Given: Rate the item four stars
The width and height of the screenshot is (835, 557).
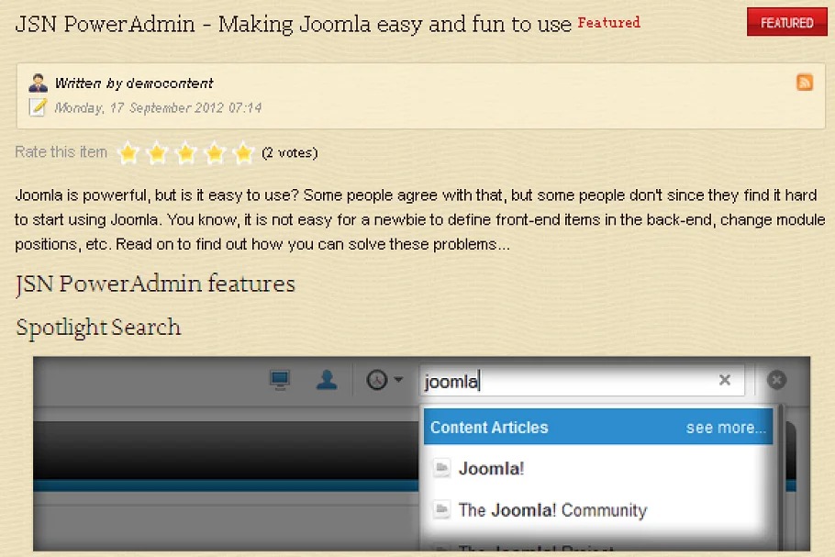Looking at the screenshot, I should click(x=215, y=153).
